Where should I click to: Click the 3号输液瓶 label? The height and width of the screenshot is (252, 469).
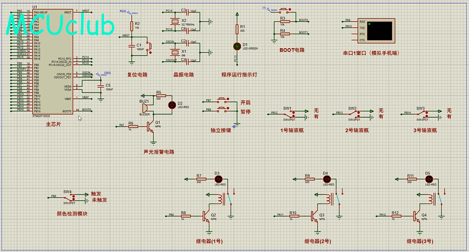click(425, 130)
